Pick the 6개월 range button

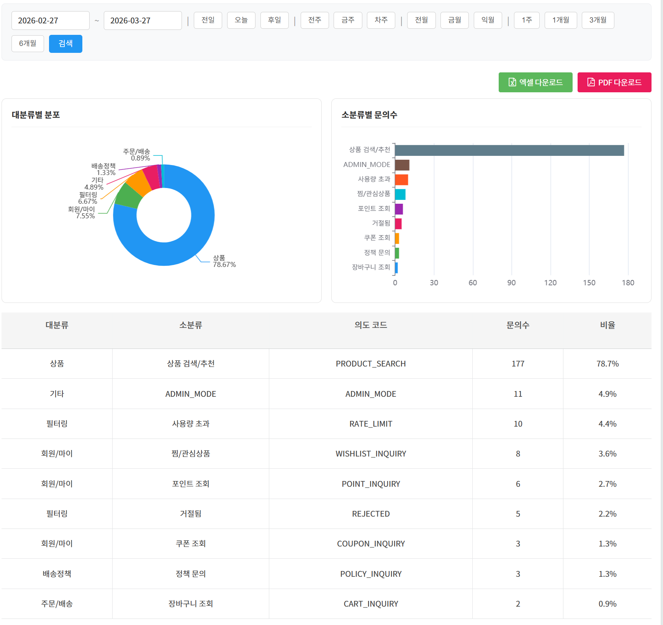point(28,44)
